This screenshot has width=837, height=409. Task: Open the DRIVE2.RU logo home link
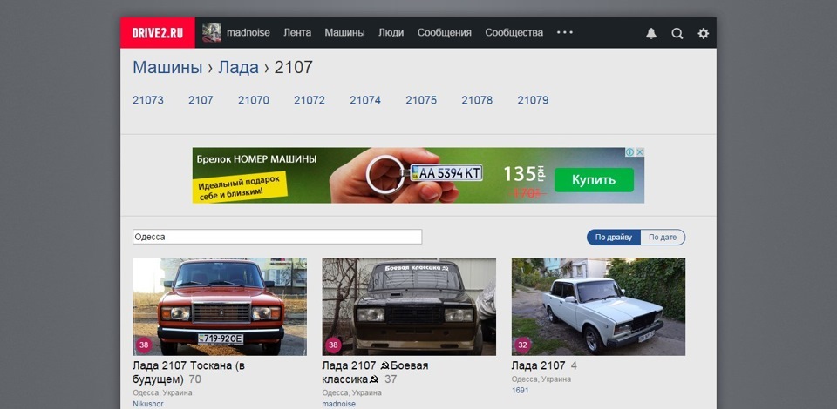(x=158, y=33)
